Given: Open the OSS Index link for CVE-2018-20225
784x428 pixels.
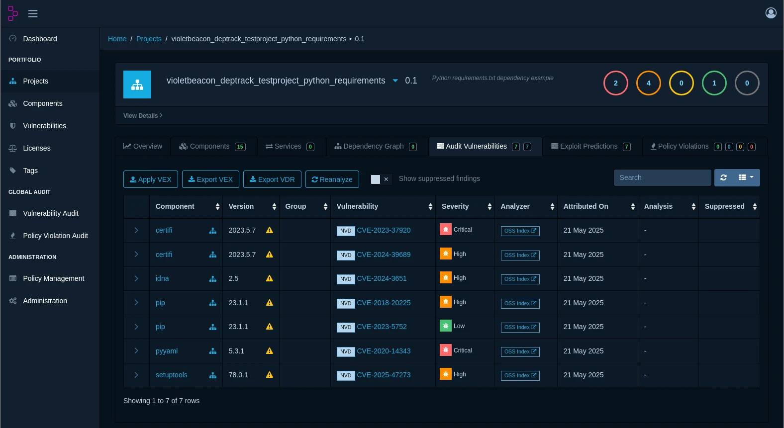Looking at the screenshot, I should (x=520, y=303).
